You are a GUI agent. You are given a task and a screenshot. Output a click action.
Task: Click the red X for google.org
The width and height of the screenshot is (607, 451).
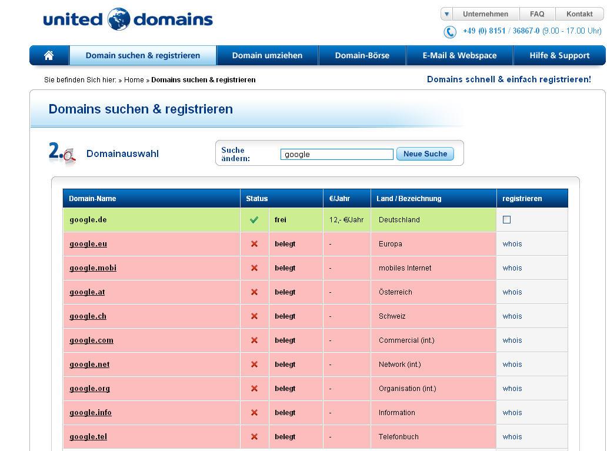point(254,388)
